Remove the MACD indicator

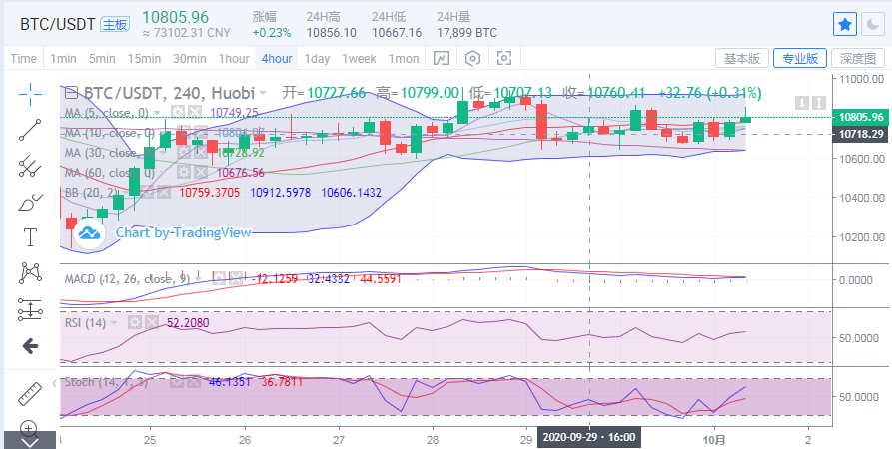(x=235, y=278)
